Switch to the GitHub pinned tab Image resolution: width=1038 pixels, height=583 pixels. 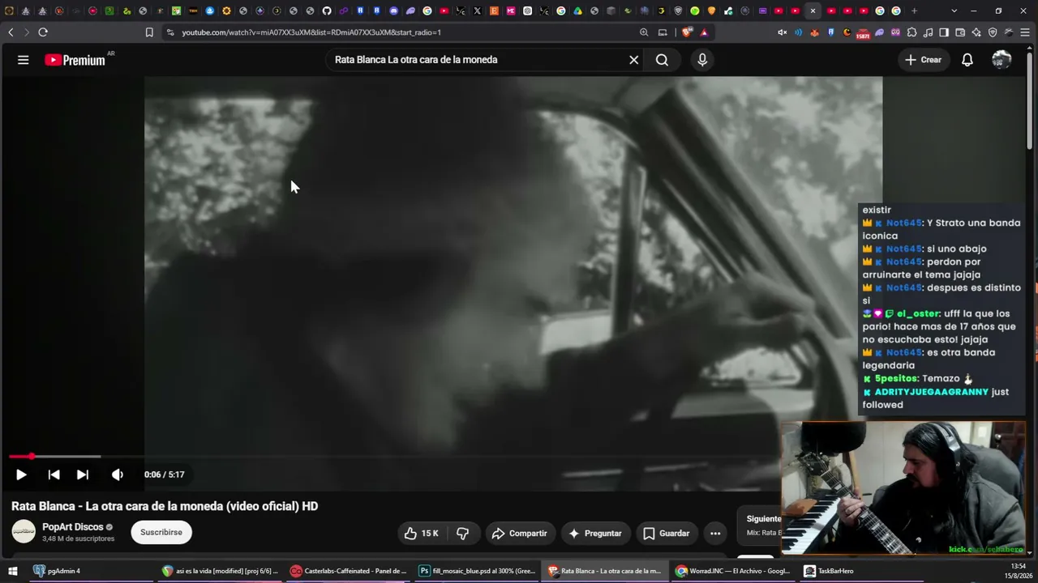(327, 11)
